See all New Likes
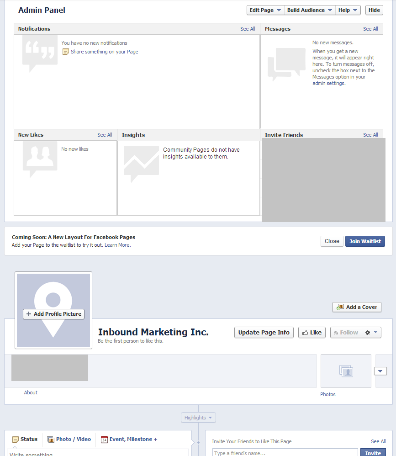 (105, 135)
